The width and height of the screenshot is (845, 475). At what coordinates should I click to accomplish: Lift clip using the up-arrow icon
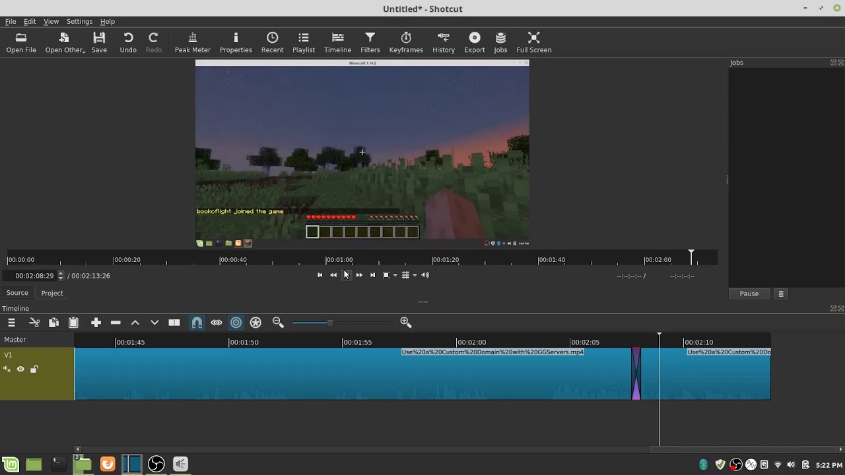(135, 323)
